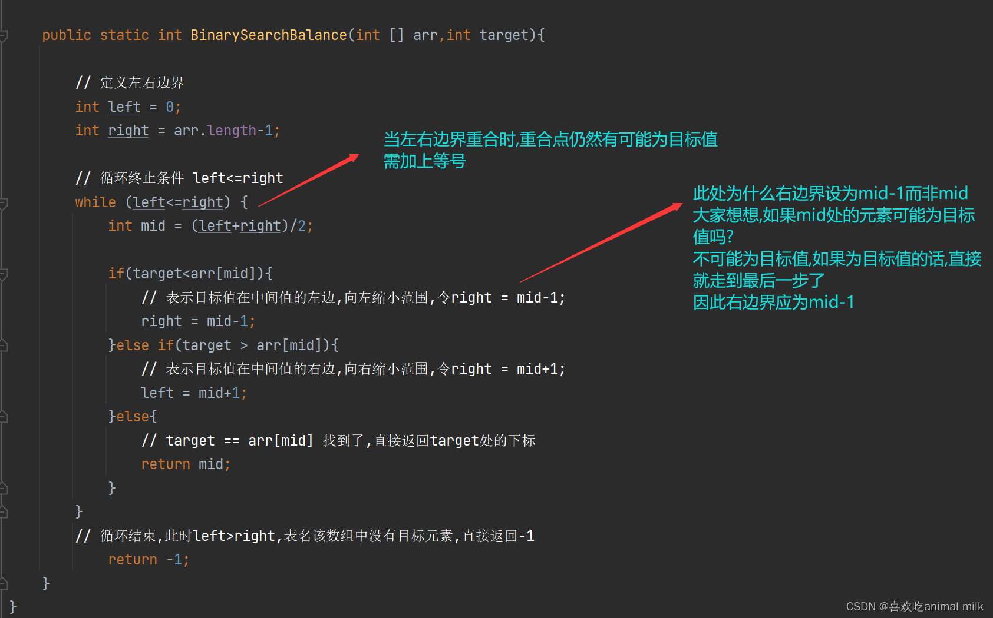The image size is (993, 618).
Task: Place cursor on 'return mid;' statement
Action: pos(186,464)
